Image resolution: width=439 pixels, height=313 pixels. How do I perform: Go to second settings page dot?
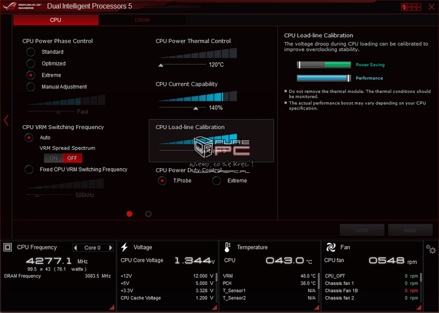pyautogui.click(x=148, y=214)
